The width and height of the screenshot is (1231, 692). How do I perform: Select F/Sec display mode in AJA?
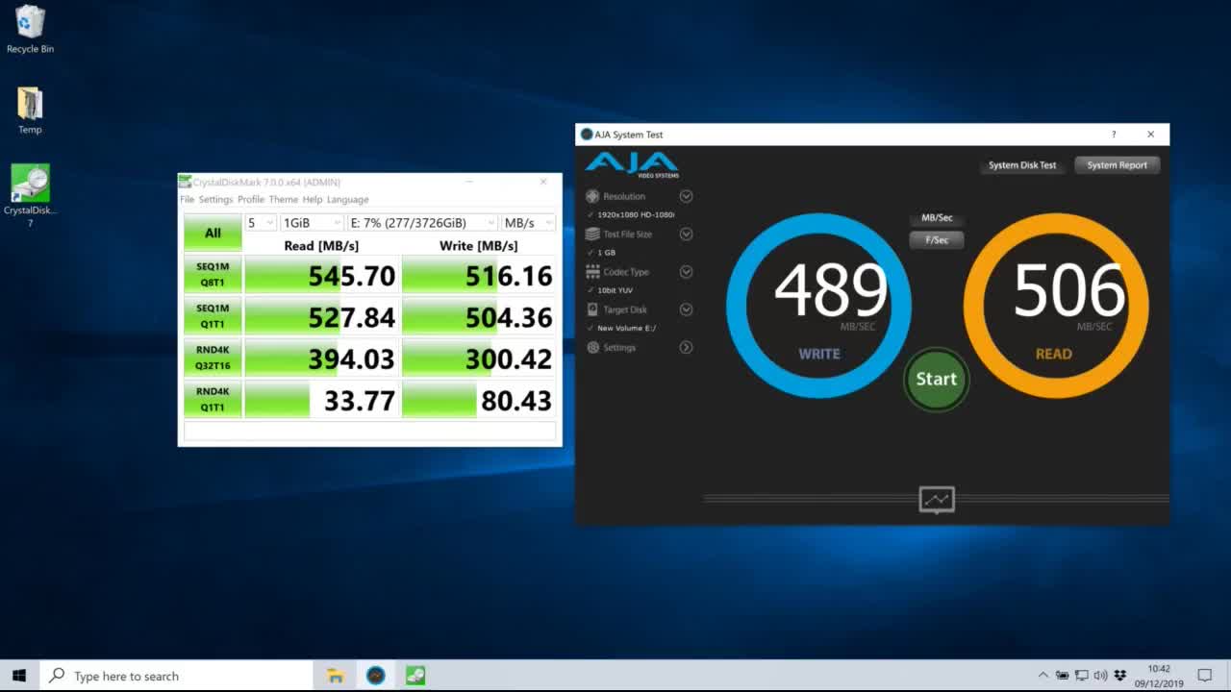tap(937, 240)
